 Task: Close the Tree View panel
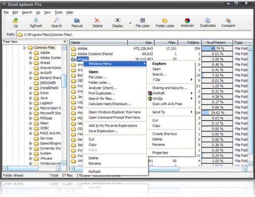tap(65, 42)
